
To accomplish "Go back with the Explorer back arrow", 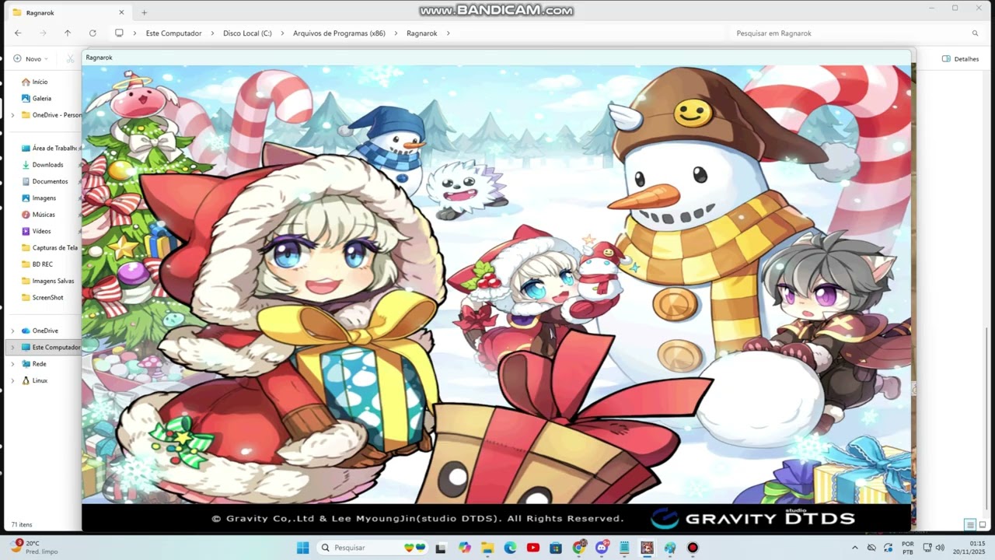I will click(18, 33).
